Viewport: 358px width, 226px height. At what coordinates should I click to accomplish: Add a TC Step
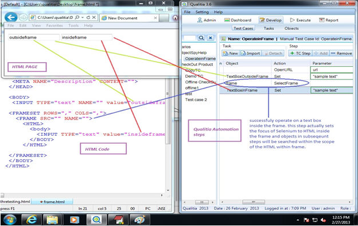(x=300, y=53)
